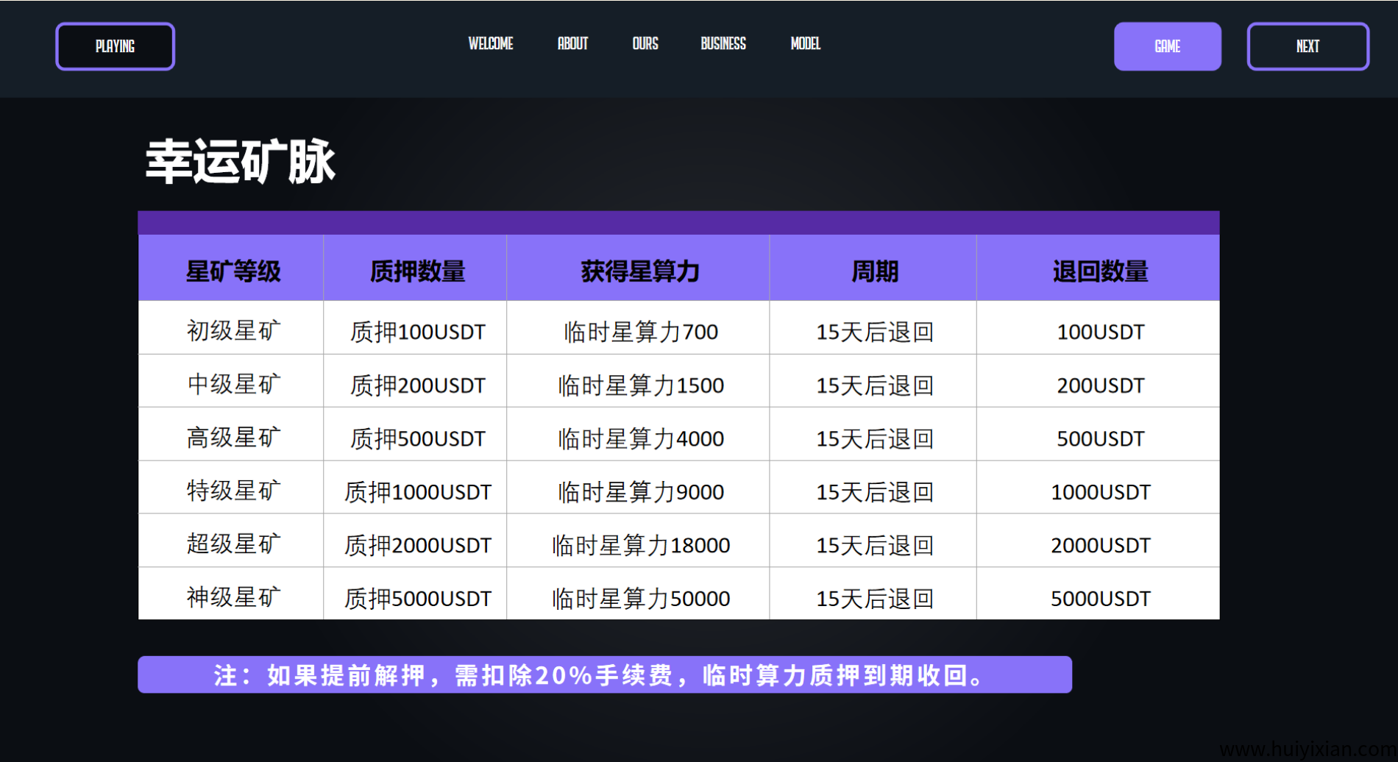Select the 星矿等级 column header

pos(233,271)
